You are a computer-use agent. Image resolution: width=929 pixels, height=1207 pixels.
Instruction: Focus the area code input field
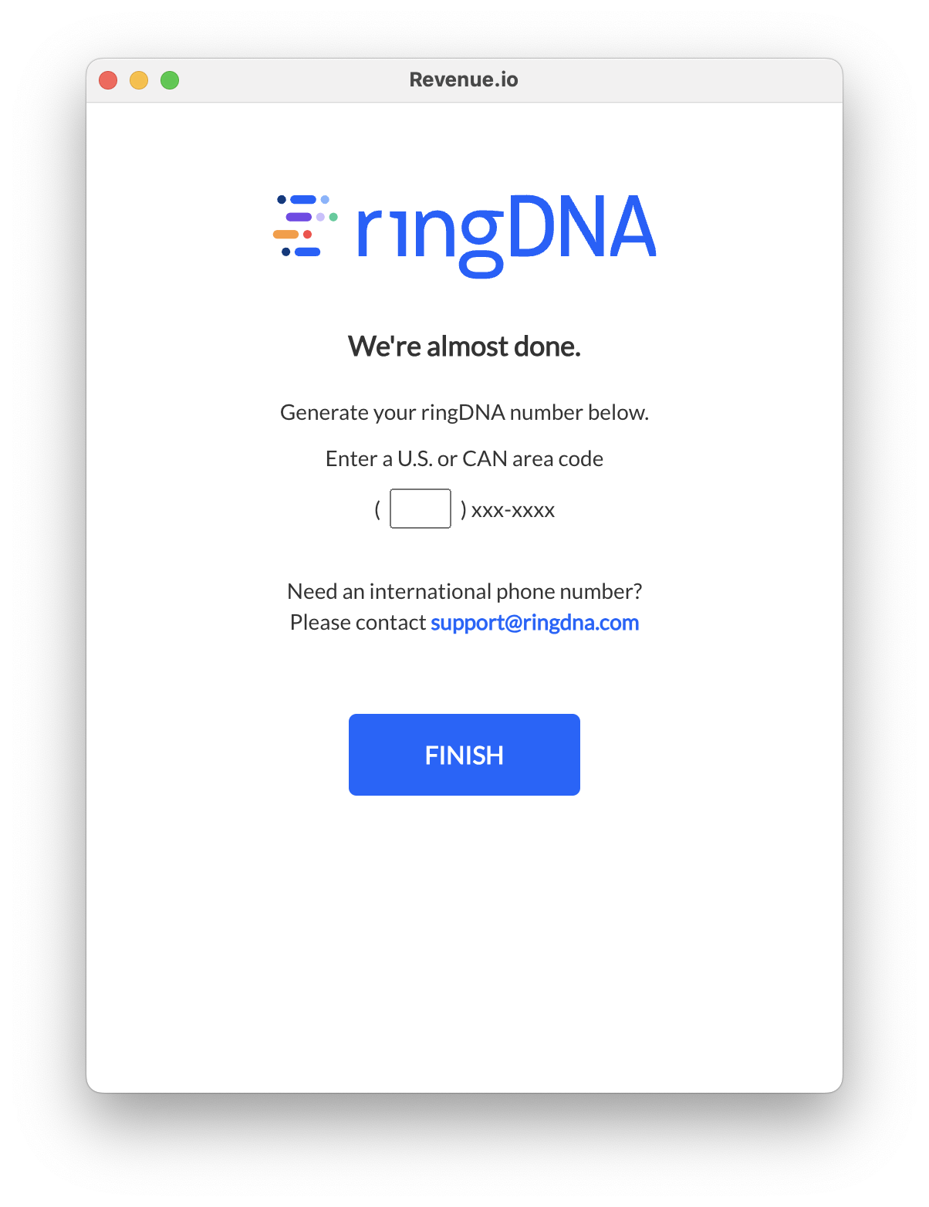421,509
